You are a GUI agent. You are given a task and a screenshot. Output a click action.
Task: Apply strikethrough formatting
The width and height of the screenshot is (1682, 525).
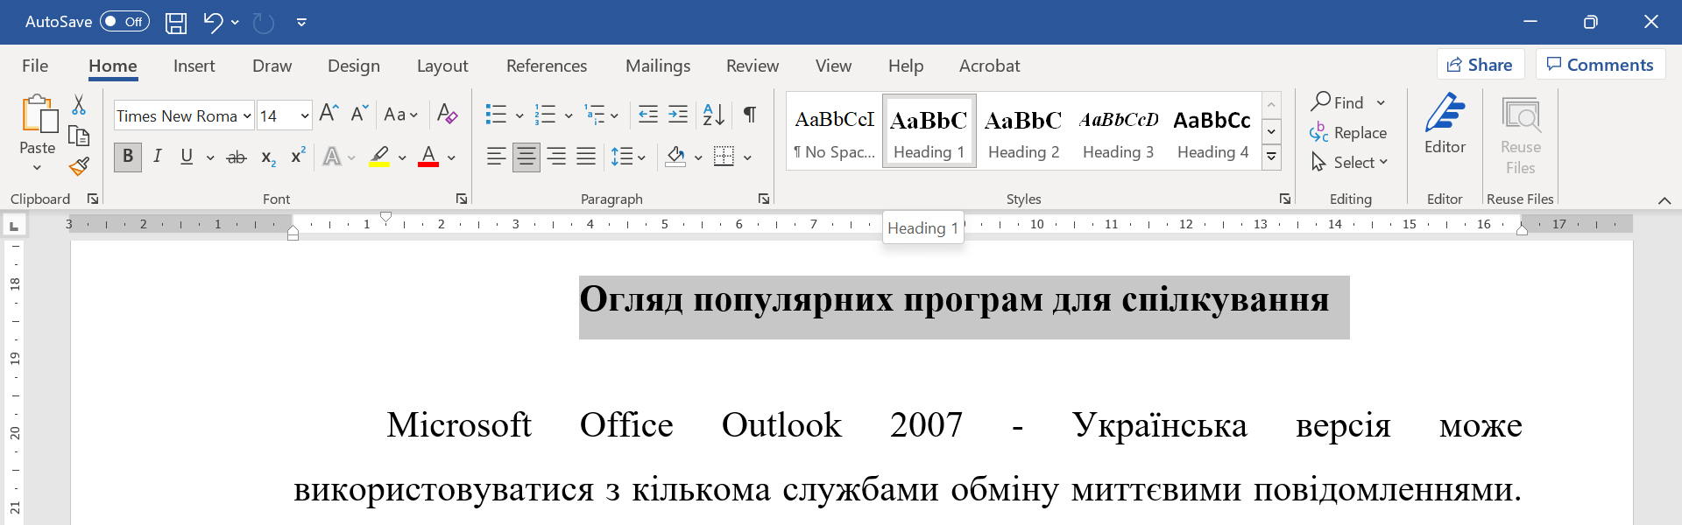[237, 157]
